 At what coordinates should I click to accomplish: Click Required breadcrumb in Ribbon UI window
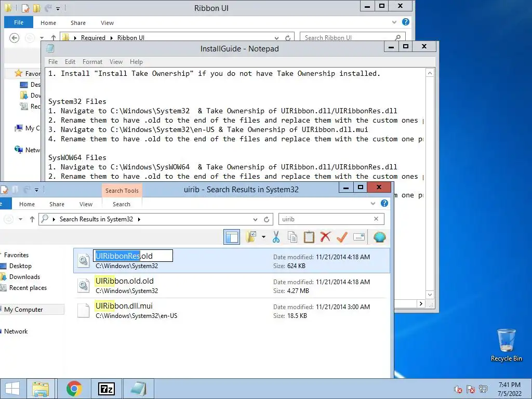tap(93, 37)
